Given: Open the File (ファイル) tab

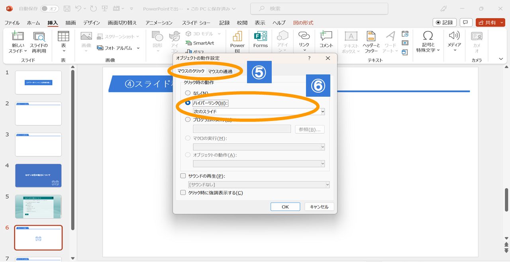Looking at the screenshot, I should click(x=12, y=23).
